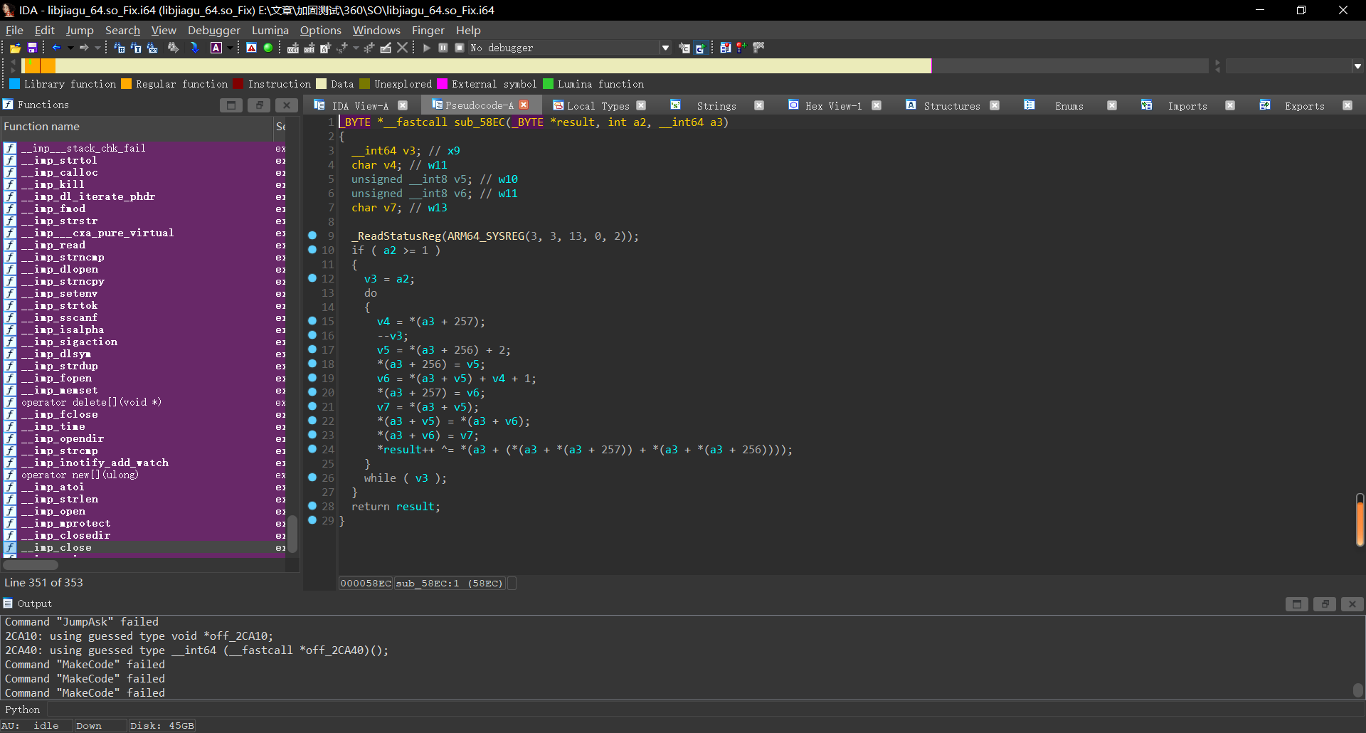
Task: Click the green-arrow C toolbar icon
Action: [x=700, y=48]
